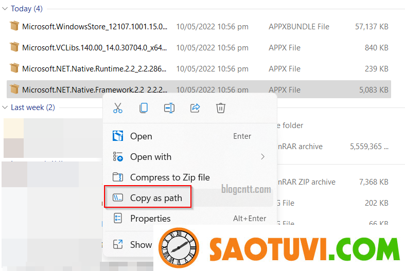Click the Microsoft.VCLibs package file icon
Image resolution: width=405 pixels, height=271 pixels.
coord(14,47)
